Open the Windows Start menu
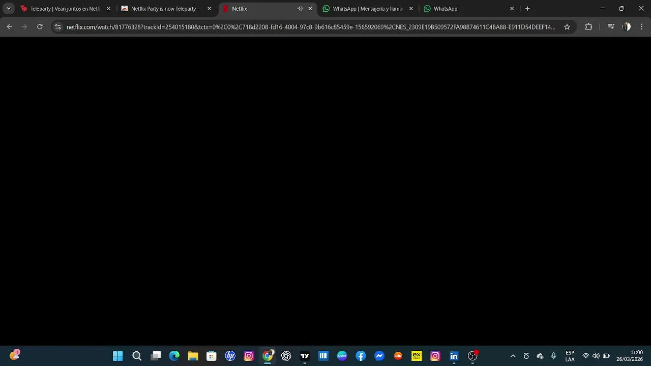 pos(118,356)
